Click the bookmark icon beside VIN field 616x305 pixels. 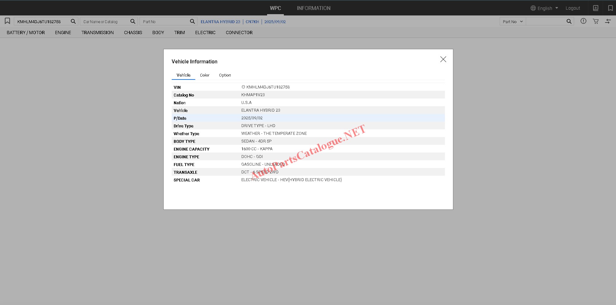pos(7,21)
